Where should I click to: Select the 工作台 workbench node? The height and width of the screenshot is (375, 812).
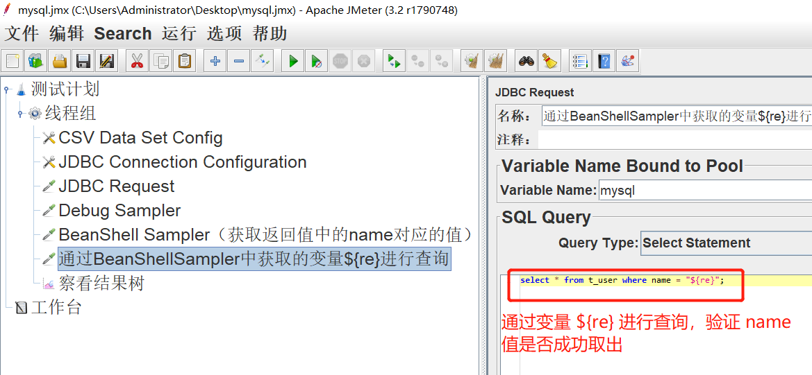[x=56, y=308]
